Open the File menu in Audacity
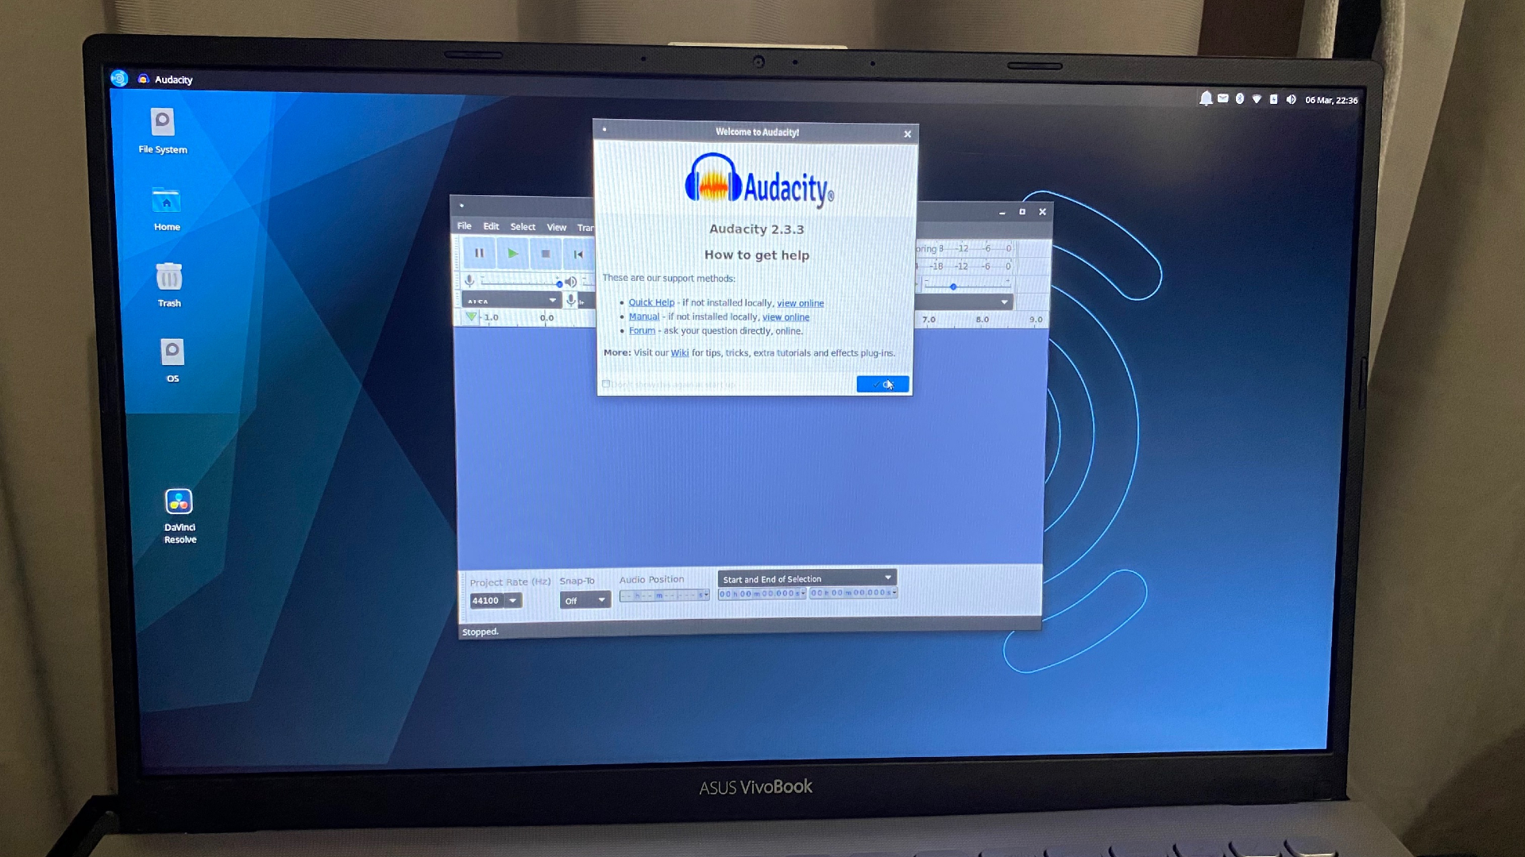The width and height of the screenshot is (1525, 857). (x=464, y=227)
